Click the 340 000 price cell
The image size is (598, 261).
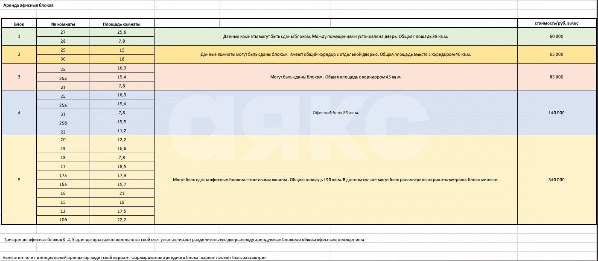[x=557, y=180]
